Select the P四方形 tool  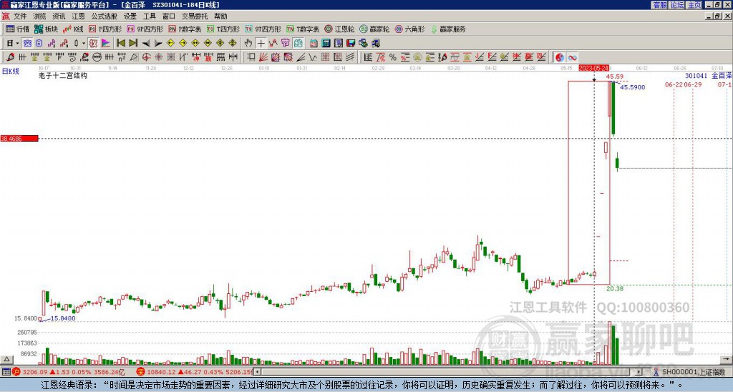click(105, 29)
